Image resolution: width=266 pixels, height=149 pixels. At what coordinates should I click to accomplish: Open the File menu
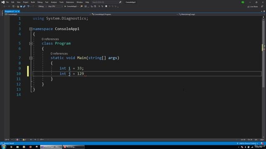(7, 2)
